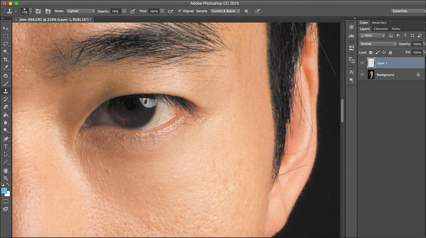
Task: Change the screen mode
Action: (x=5, y=209)
